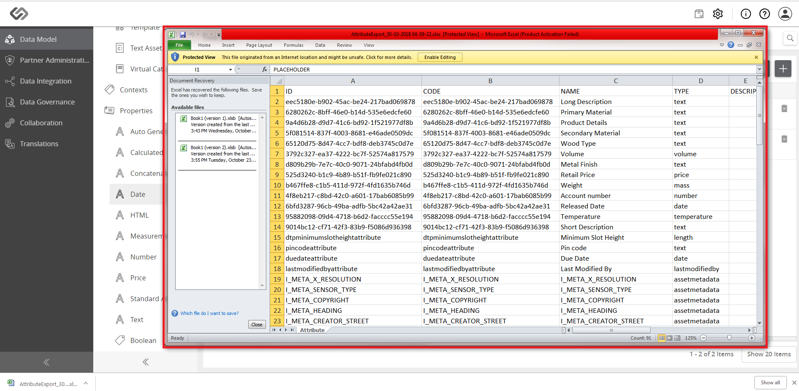
Task: Click the zoom out minus in the Excel status bar
Action: tap(703, 338)
